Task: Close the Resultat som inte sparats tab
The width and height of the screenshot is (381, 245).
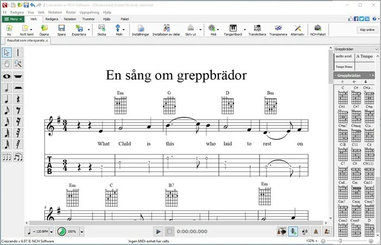Action: (47, 41)
